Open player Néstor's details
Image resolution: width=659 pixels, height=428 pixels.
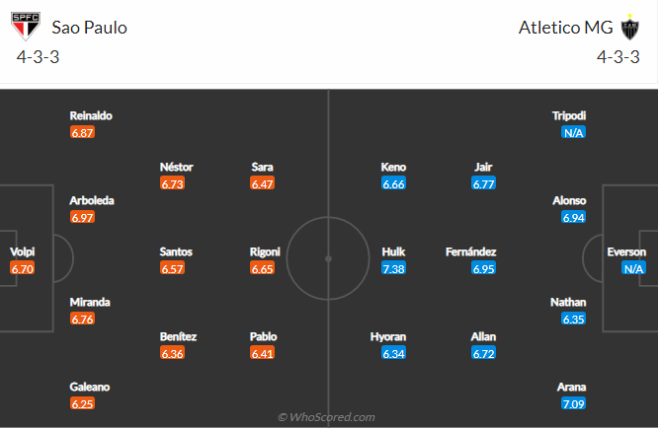pyautogui.click(x=177, y=167)
